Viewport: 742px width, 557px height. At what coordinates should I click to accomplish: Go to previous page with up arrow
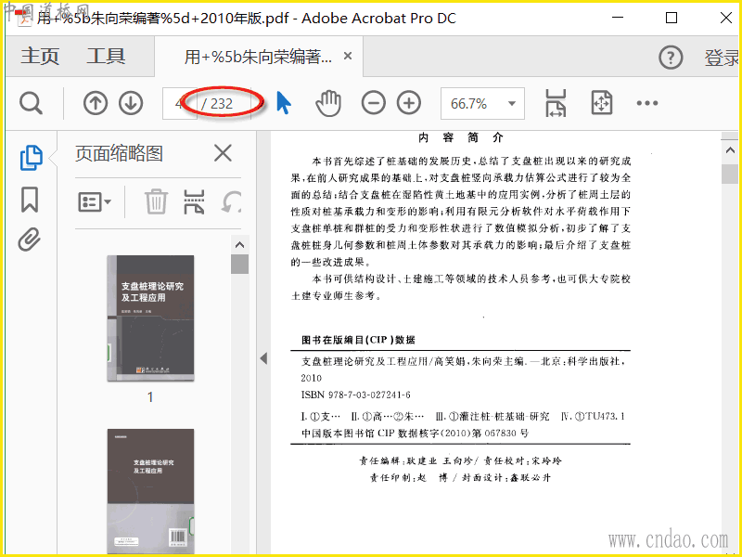click(96, 103)
